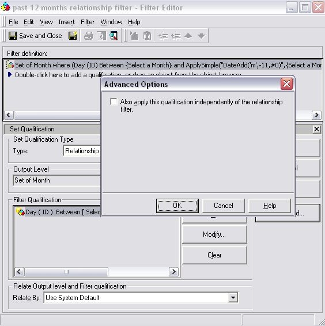Click the magnifier search objects icon
325x326 pixels.
click(114, 36)
